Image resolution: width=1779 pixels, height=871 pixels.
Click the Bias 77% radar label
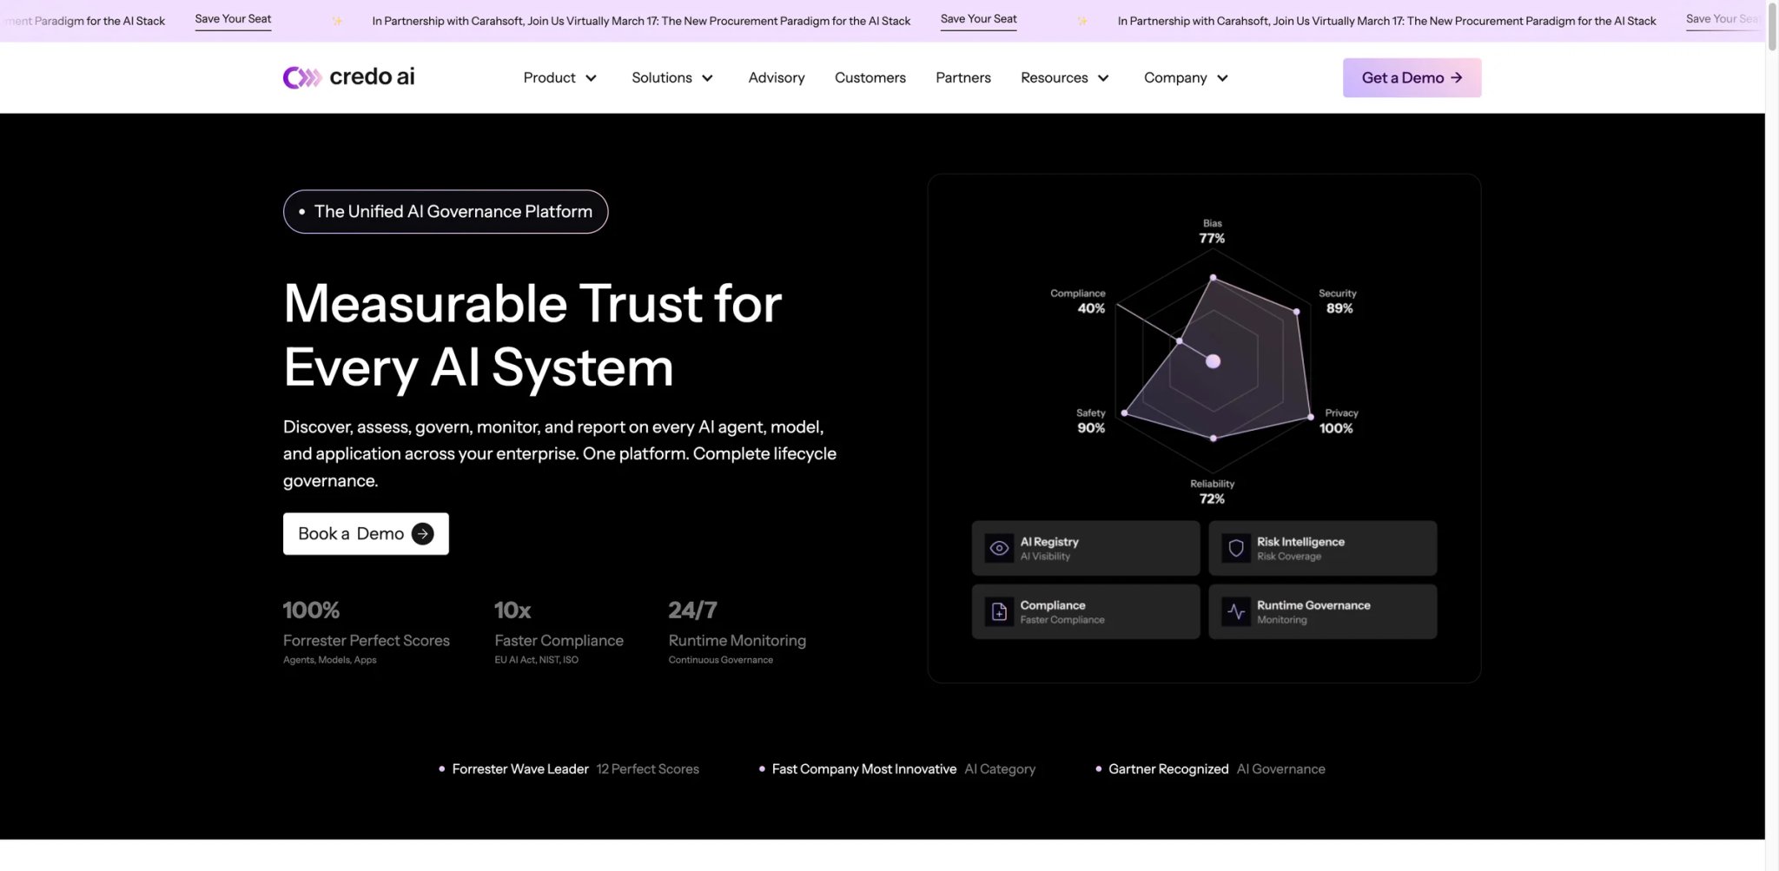click(x=1212, y=232)
